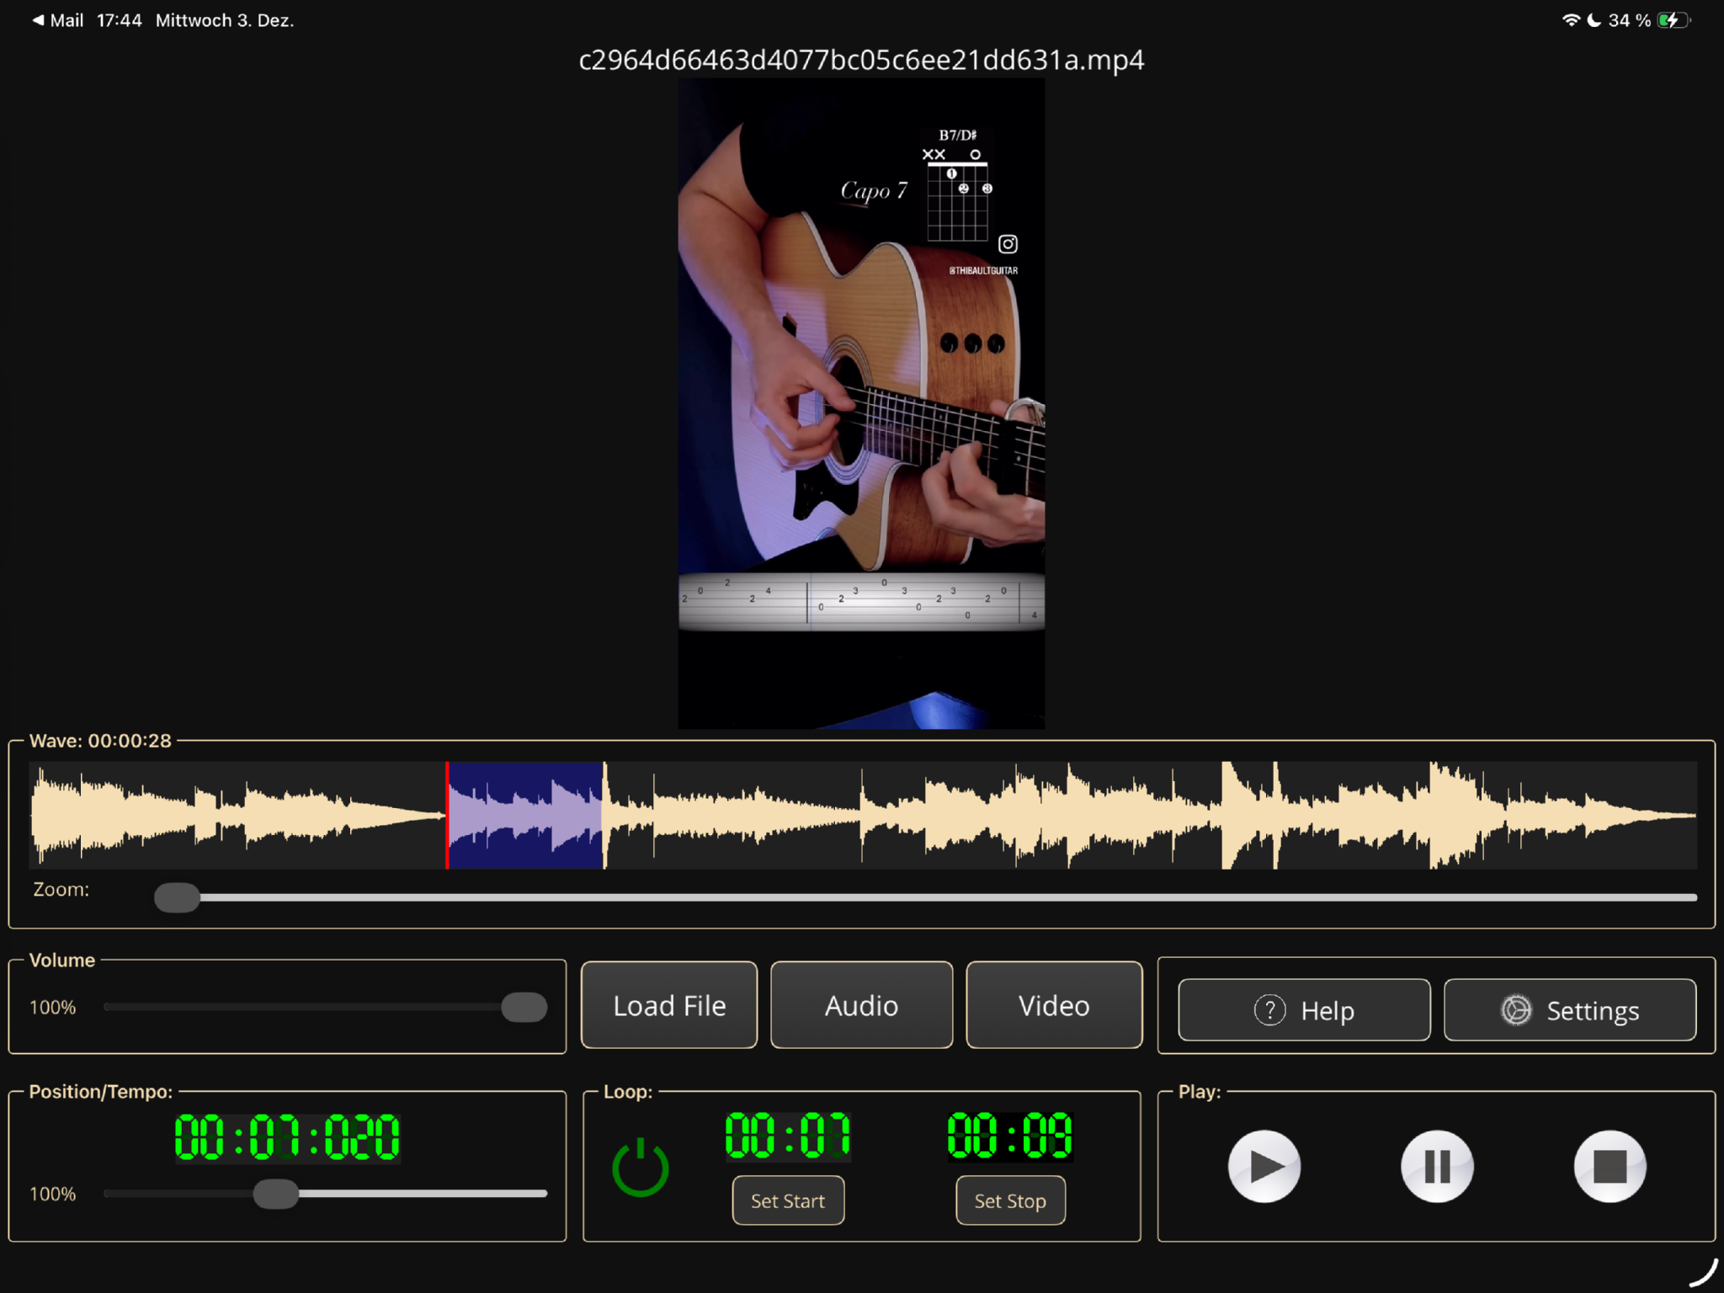The image size is (1724, 1293).
Task: Open Help with the question mark button
Action: [x=1303, y=1010]
